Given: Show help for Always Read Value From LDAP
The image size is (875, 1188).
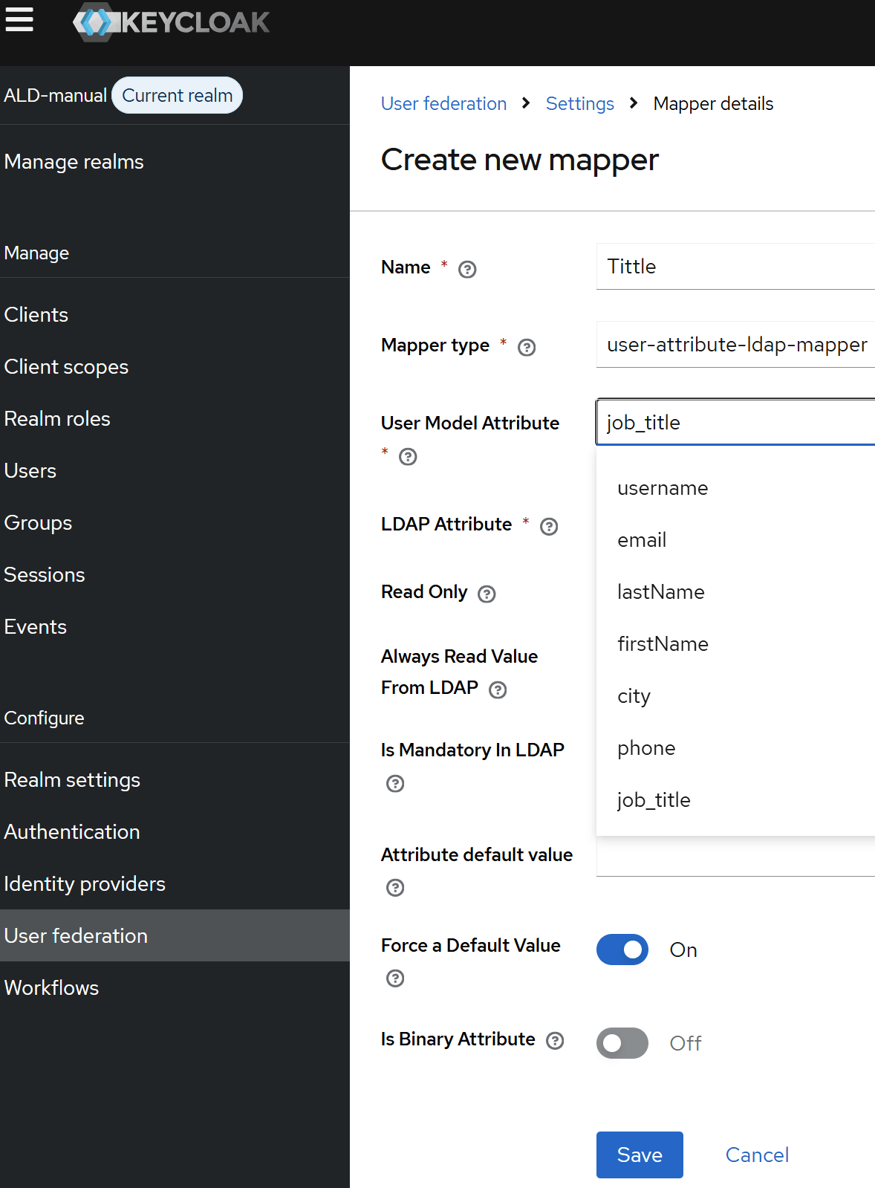Looking at the screenshot, I should [498, 689].
